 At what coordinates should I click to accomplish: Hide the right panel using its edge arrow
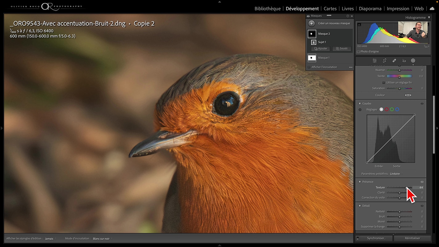(x=437, y=128)
